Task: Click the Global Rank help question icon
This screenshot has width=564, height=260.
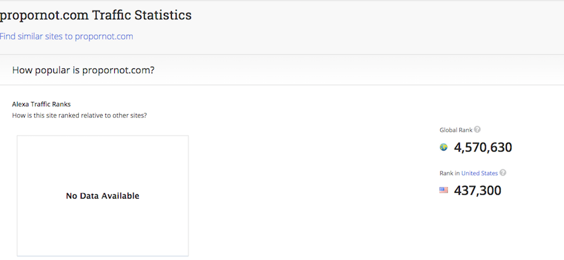Action: [477, 129]
